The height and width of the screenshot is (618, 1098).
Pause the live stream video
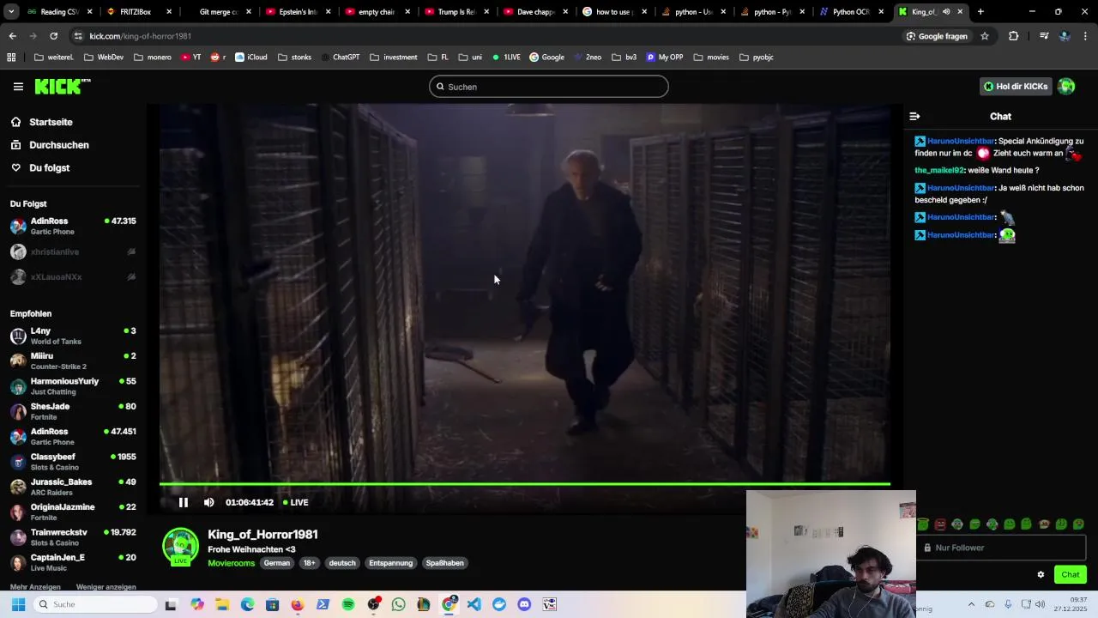183,502
